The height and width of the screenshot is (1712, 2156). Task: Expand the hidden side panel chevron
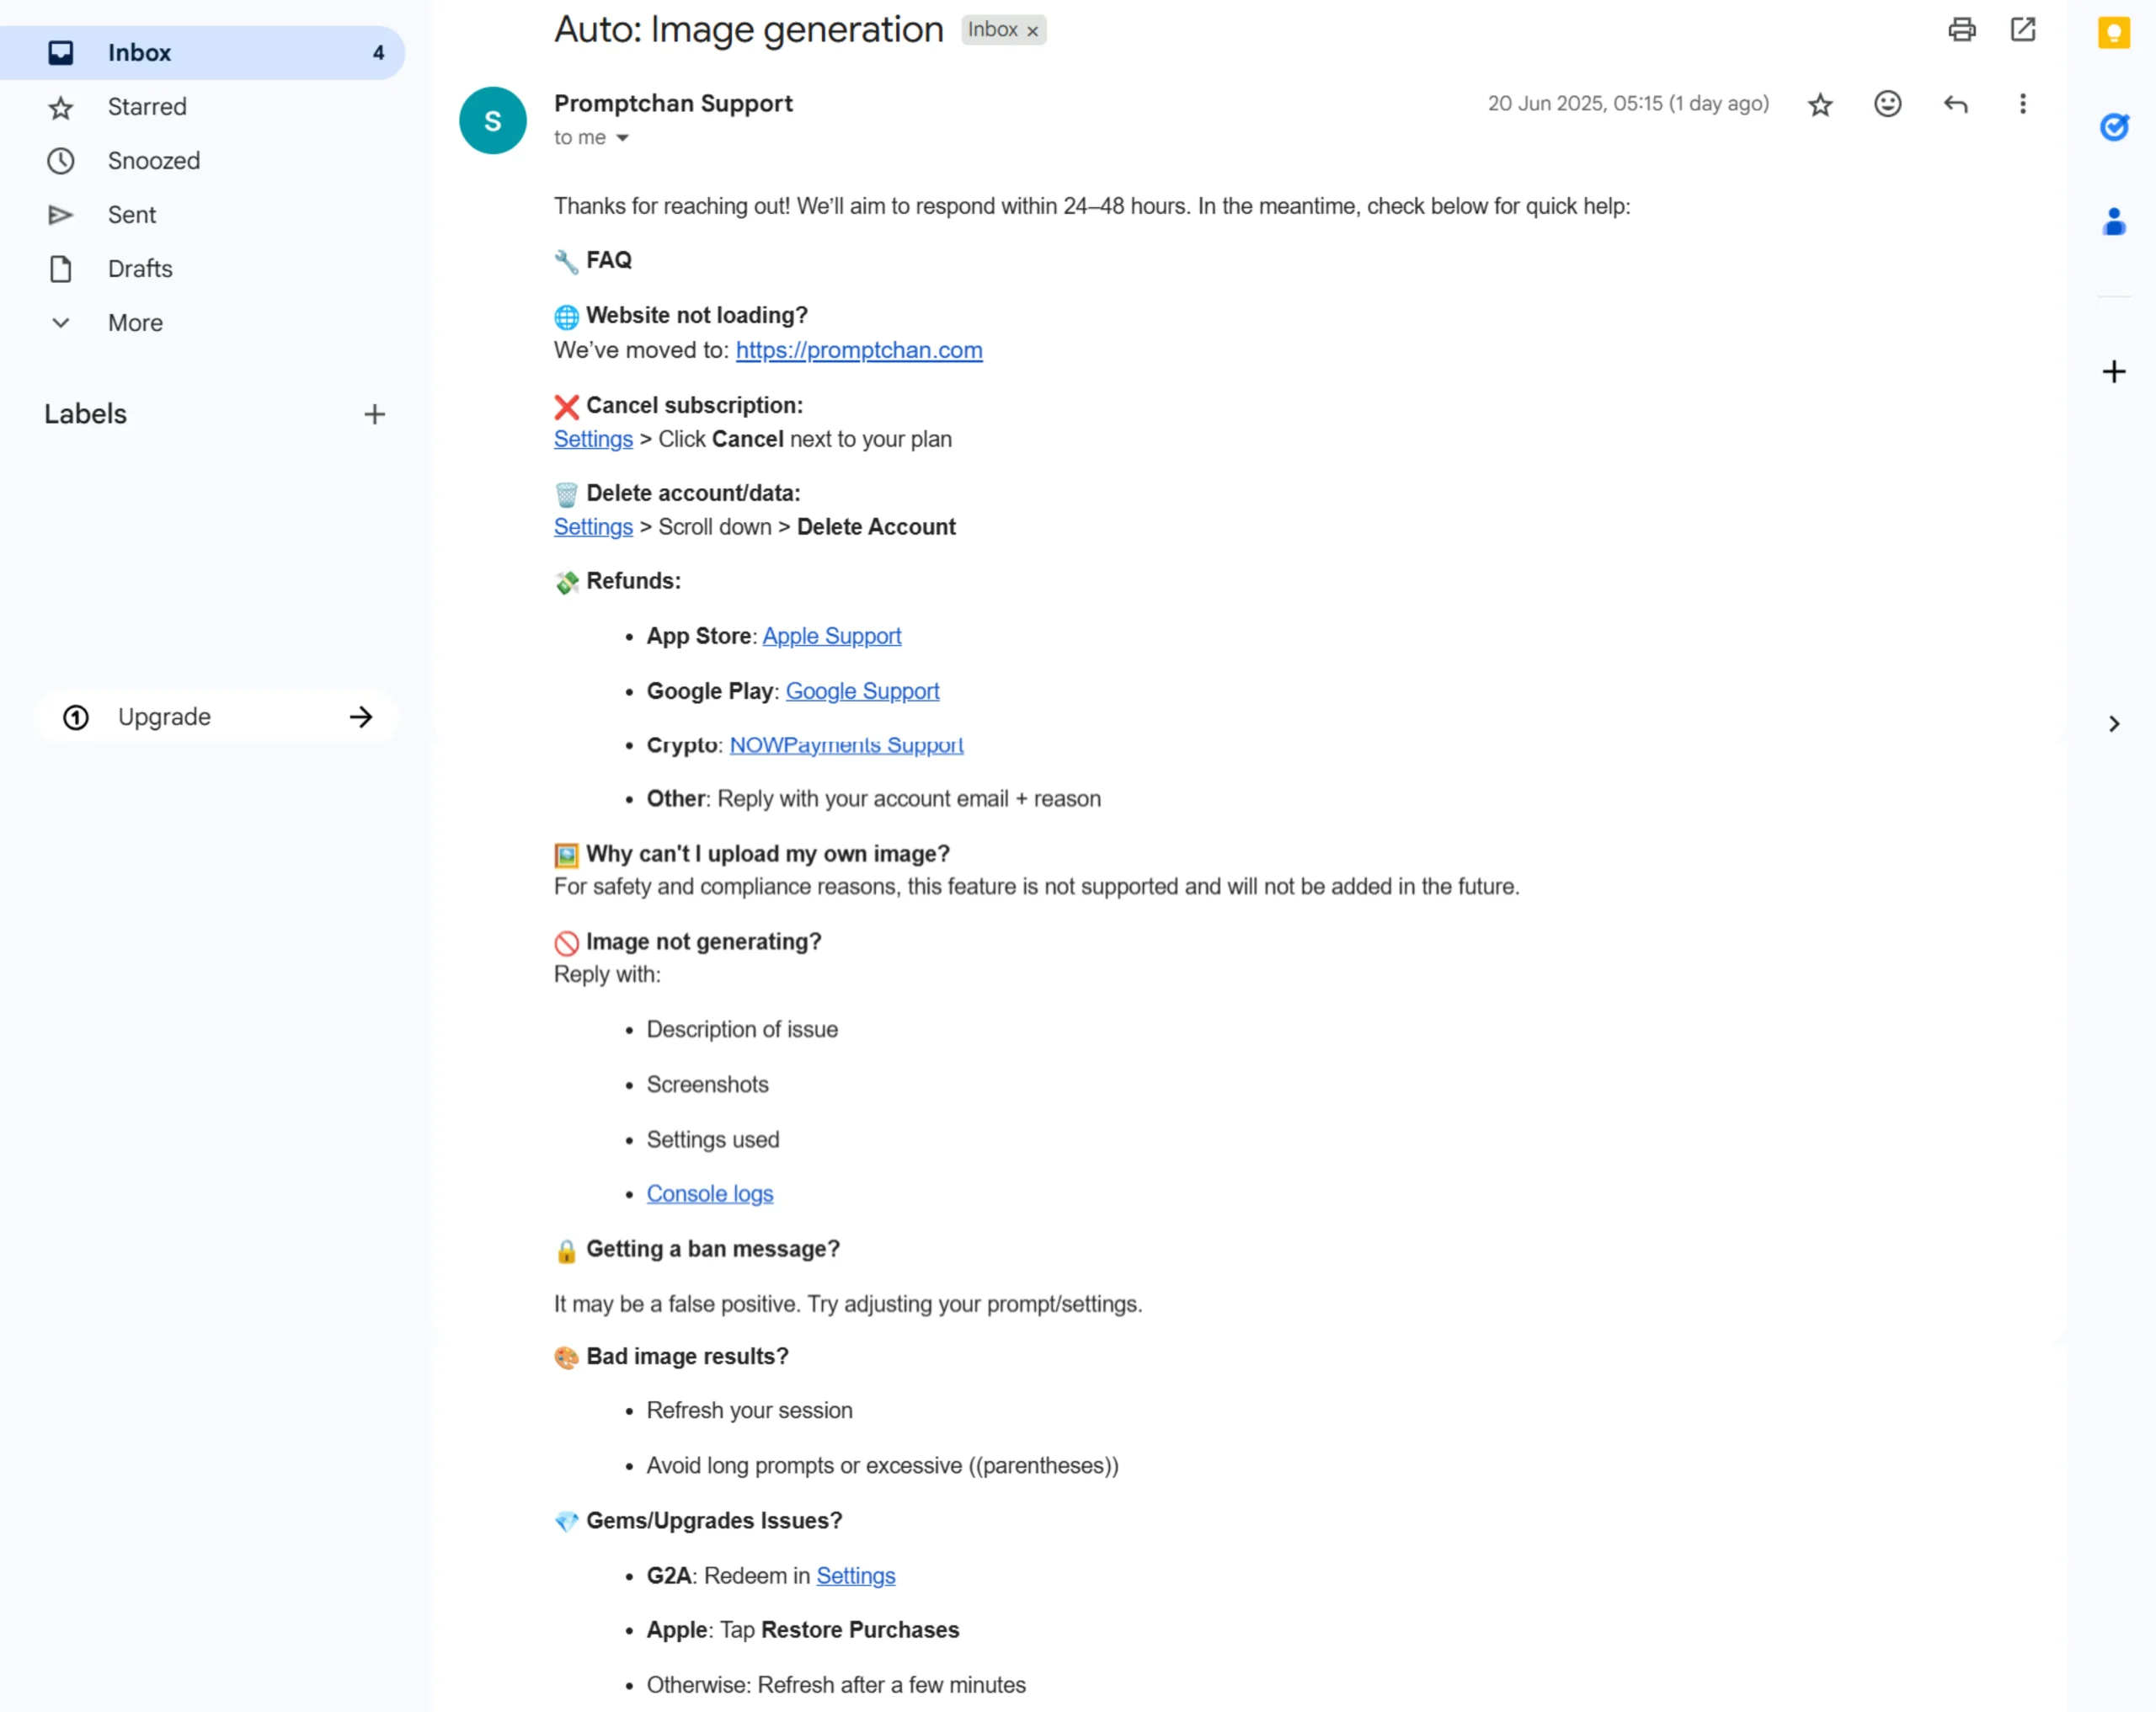tap(2113, 723)
